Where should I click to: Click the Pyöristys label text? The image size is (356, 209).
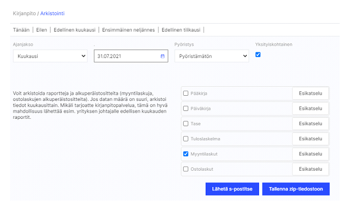coord(184,45)
